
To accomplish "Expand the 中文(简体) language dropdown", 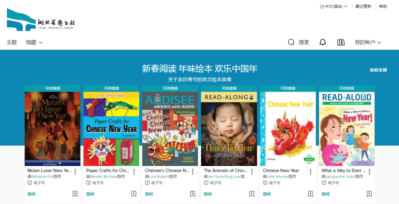I will pos(334,7).
